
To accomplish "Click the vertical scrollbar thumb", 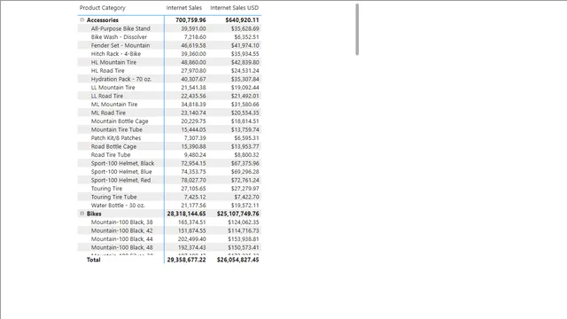I will point(357,29).
